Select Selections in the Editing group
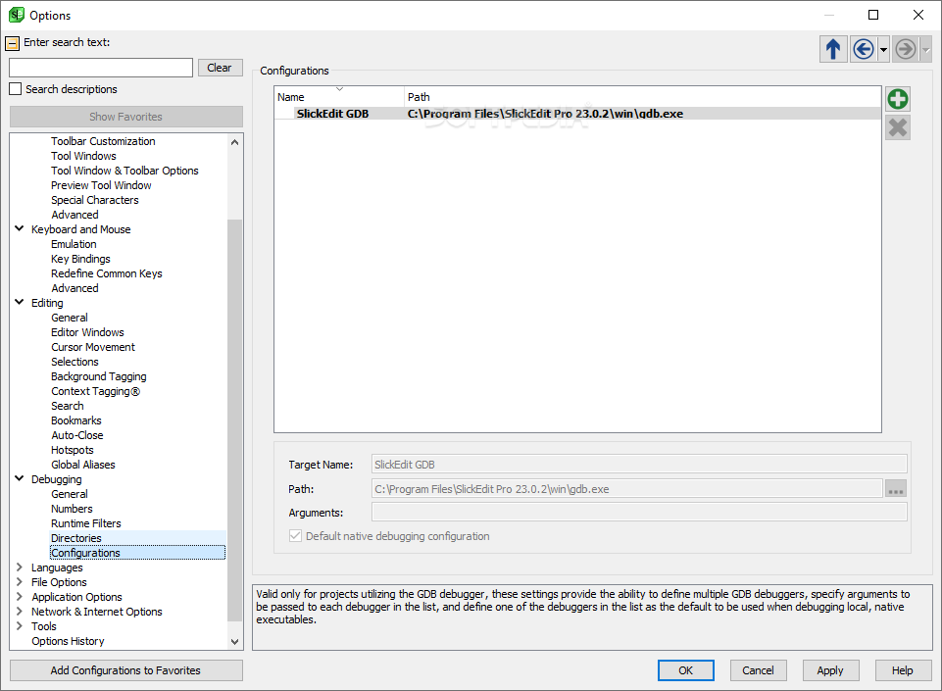 point(74,362)
